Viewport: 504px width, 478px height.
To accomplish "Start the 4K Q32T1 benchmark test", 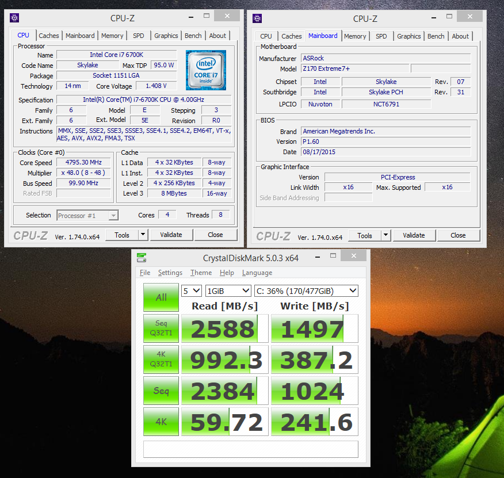I will coord(161,360).
